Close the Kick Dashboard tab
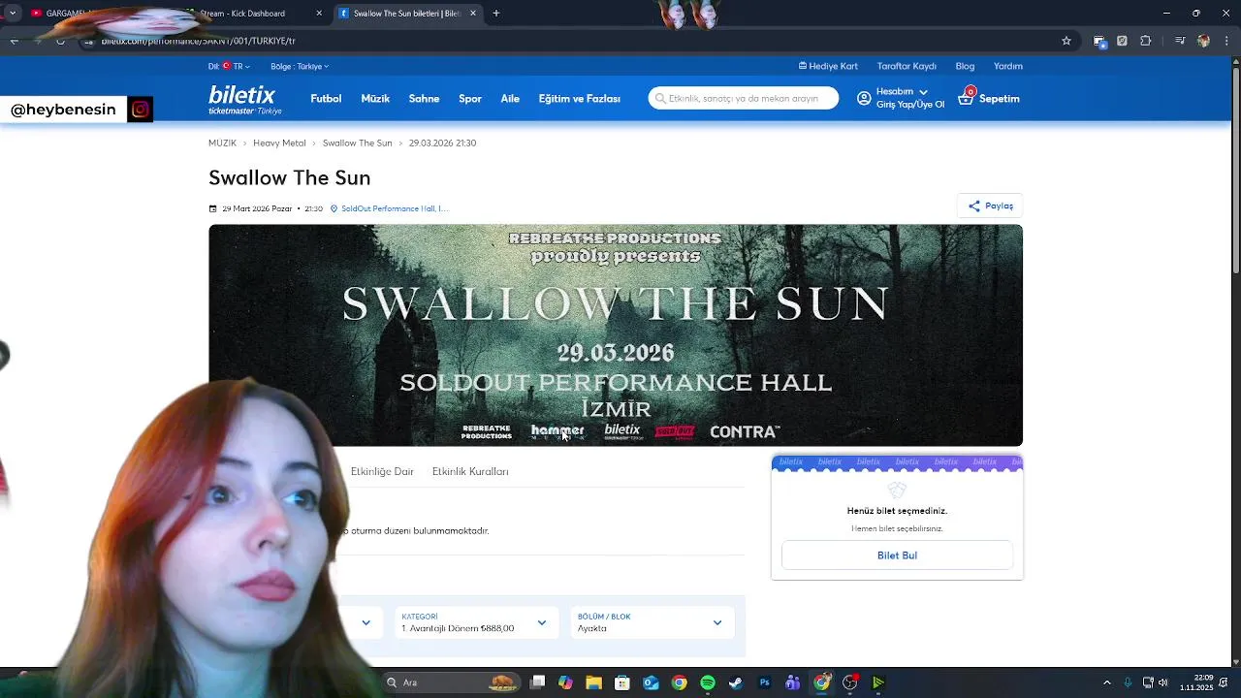The width and height of the screenshot is (1241, 698). point(319,14)
